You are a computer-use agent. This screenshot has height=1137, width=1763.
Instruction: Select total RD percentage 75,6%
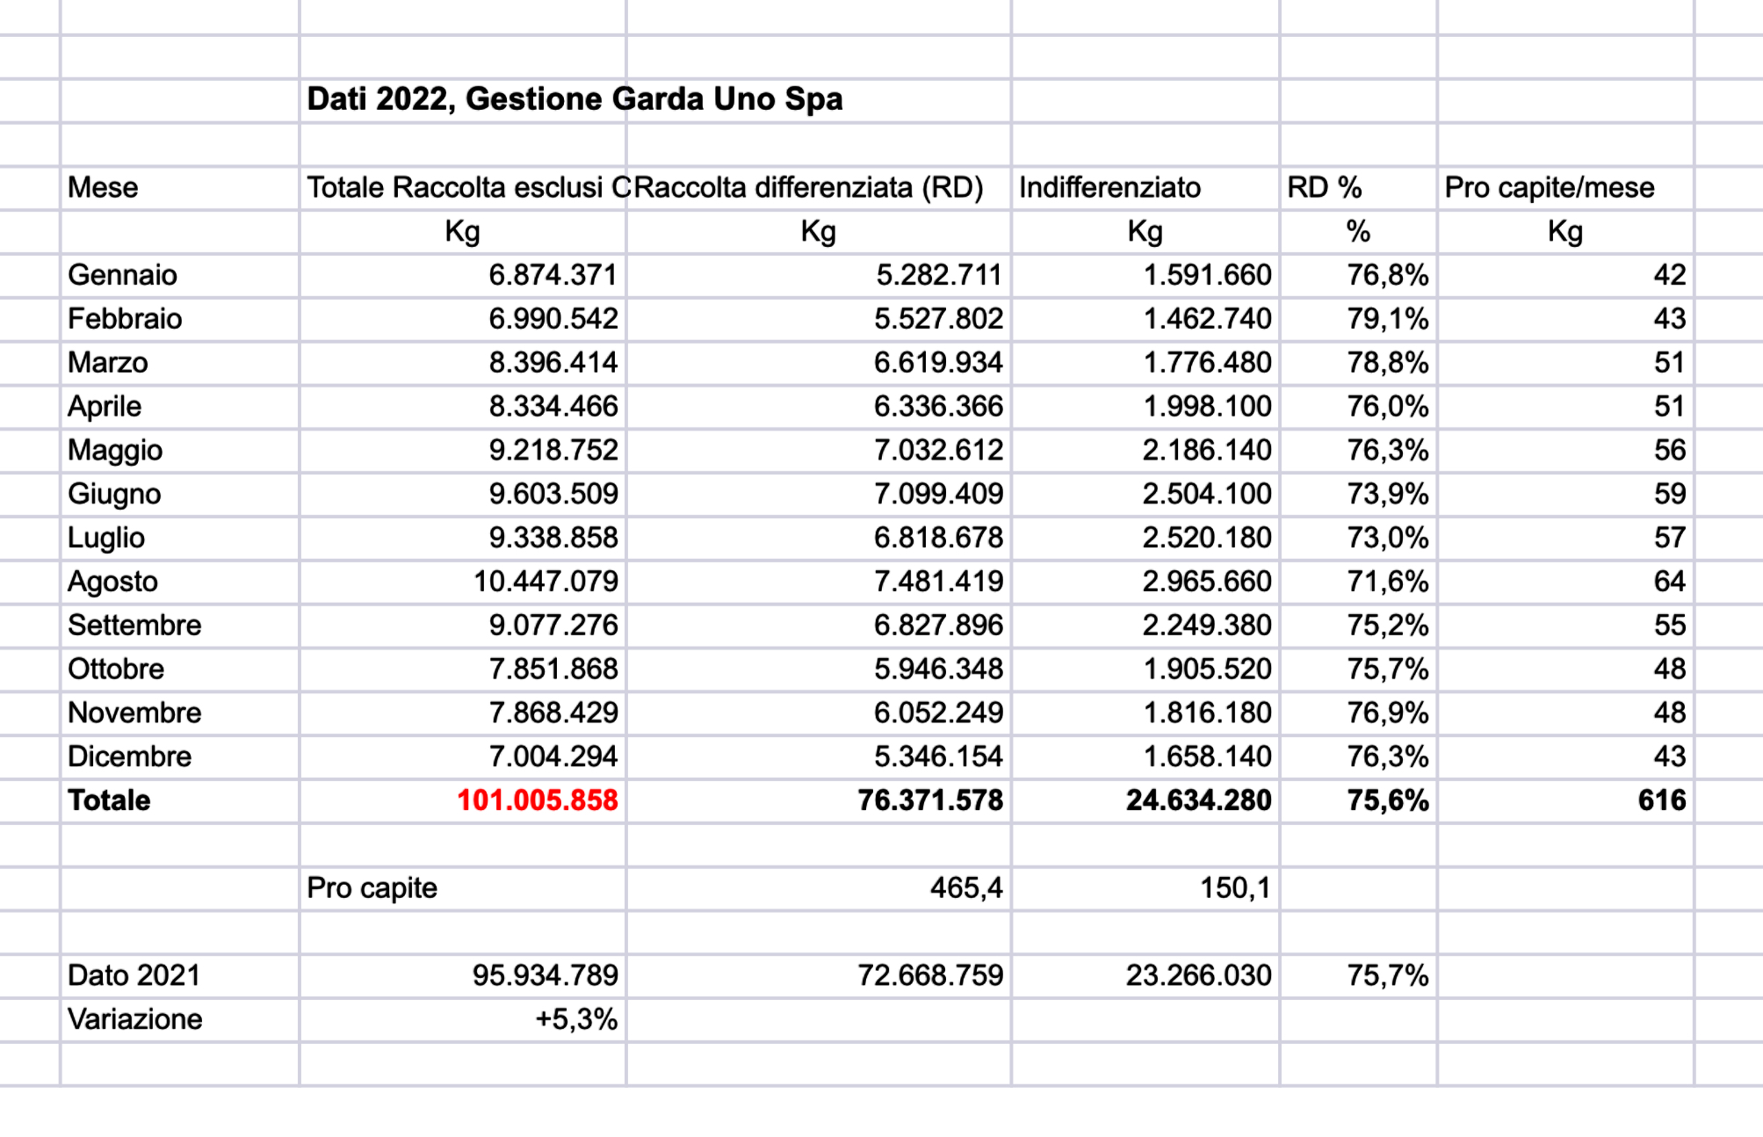click(x=1388, y=800)
